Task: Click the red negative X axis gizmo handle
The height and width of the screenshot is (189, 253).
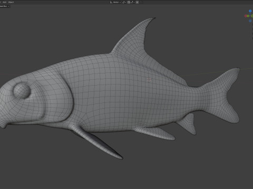Action: pos(246,16)
